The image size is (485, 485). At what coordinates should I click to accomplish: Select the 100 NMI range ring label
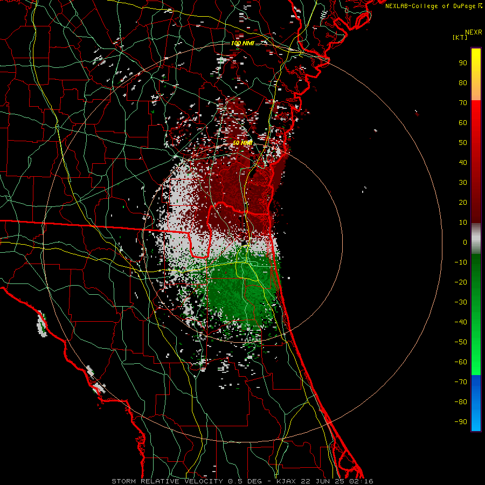pyautogui.click(x=242, y=43)
